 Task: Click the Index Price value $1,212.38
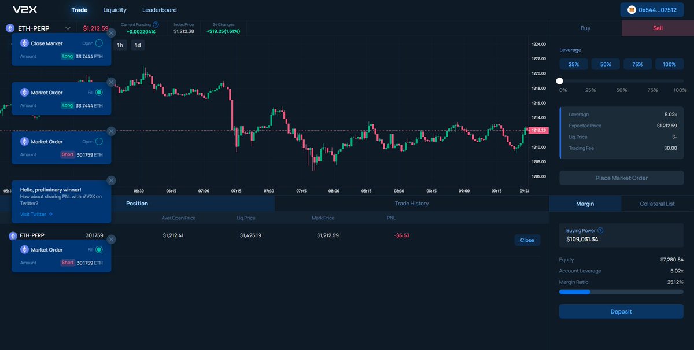pos(184,31)
